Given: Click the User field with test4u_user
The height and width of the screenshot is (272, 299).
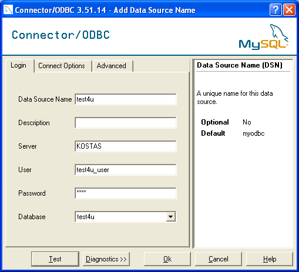Looking at the screenshot, I should tap(126, 170).
